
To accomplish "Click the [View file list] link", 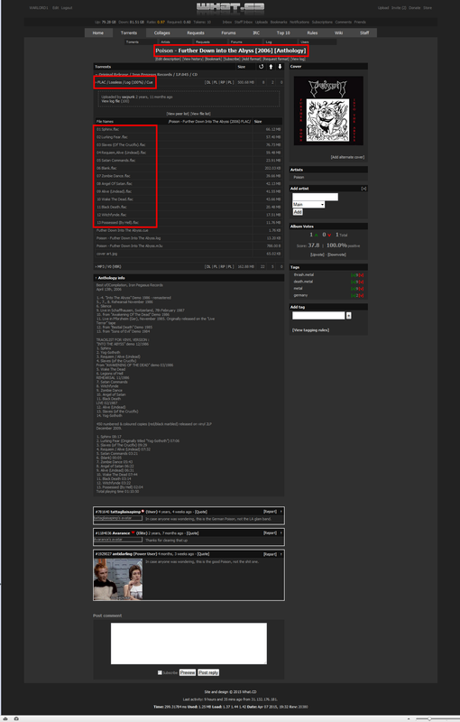I will (x=200, y=114).
